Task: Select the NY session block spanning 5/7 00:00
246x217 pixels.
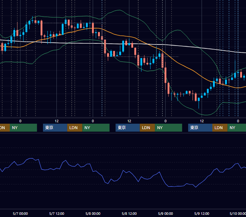Action: coord(24,128)
